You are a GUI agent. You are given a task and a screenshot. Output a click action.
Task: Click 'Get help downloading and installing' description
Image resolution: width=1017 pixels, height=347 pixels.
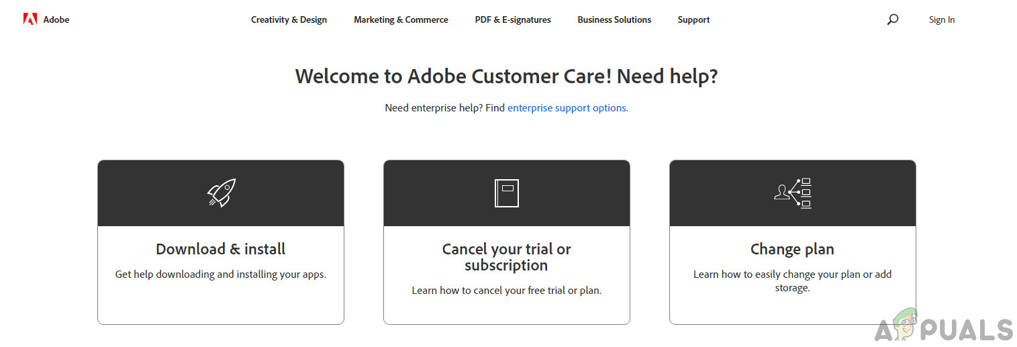tap(221, 275)
